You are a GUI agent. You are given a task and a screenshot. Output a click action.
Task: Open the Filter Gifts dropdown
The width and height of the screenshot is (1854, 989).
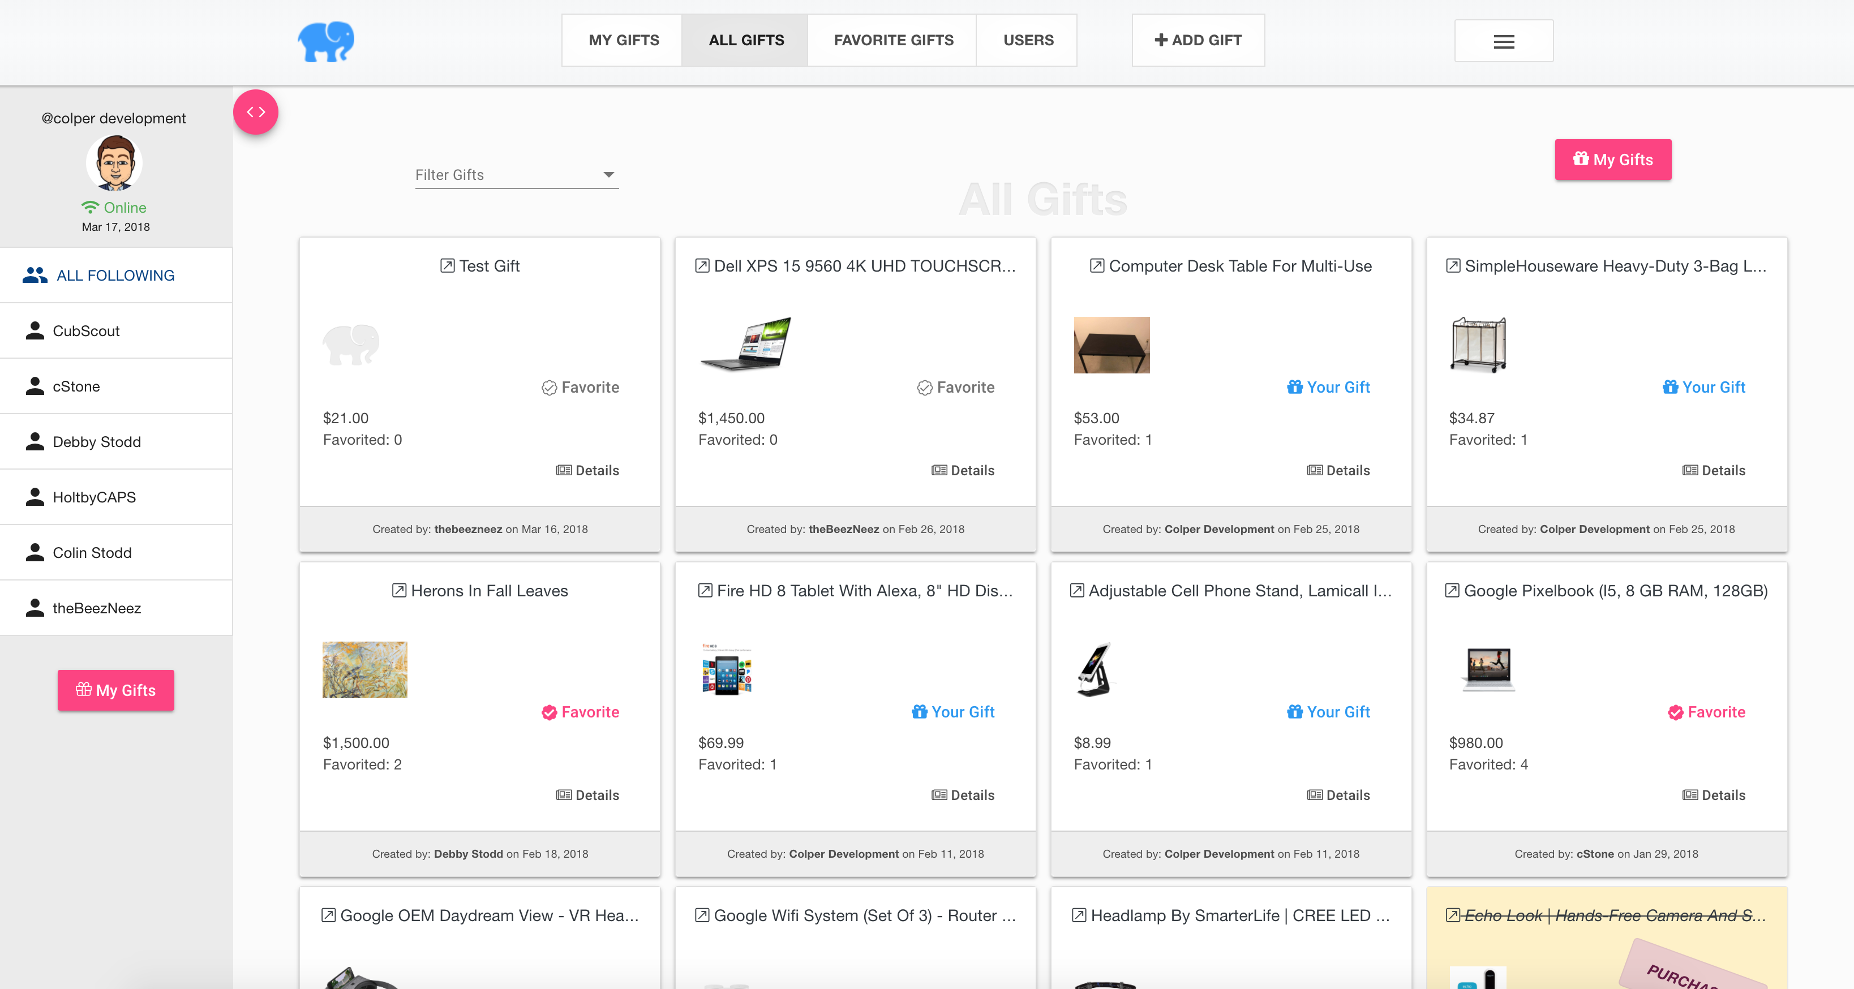click(x=517, y=175)
